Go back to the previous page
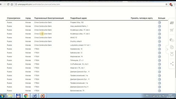 (1, 4)
